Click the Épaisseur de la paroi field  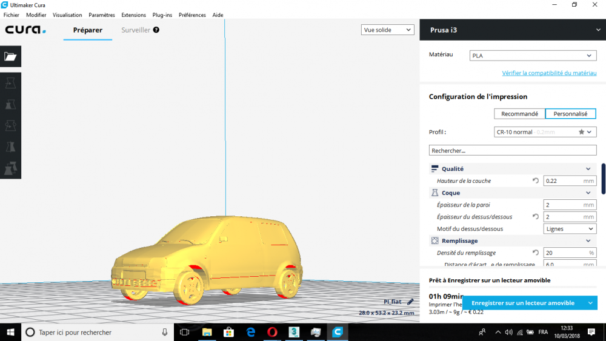[570, 205]
